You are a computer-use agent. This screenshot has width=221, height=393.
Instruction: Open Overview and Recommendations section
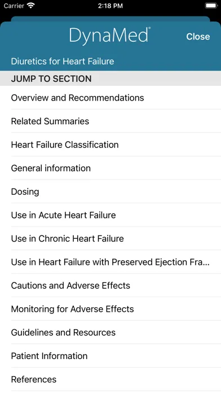pyautogui.click(x=111, y=98)
